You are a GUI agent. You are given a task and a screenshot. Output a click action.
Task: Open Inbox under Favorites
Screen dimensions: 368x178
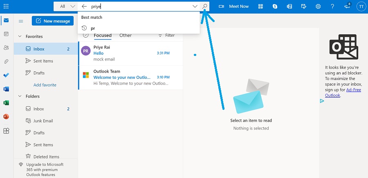46,49
